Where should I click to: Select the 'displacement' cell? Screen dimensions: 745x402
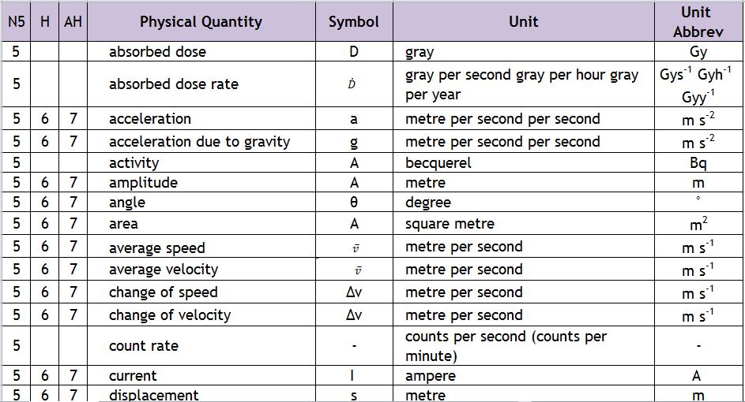pyautogui.click(x=201, y=394)
